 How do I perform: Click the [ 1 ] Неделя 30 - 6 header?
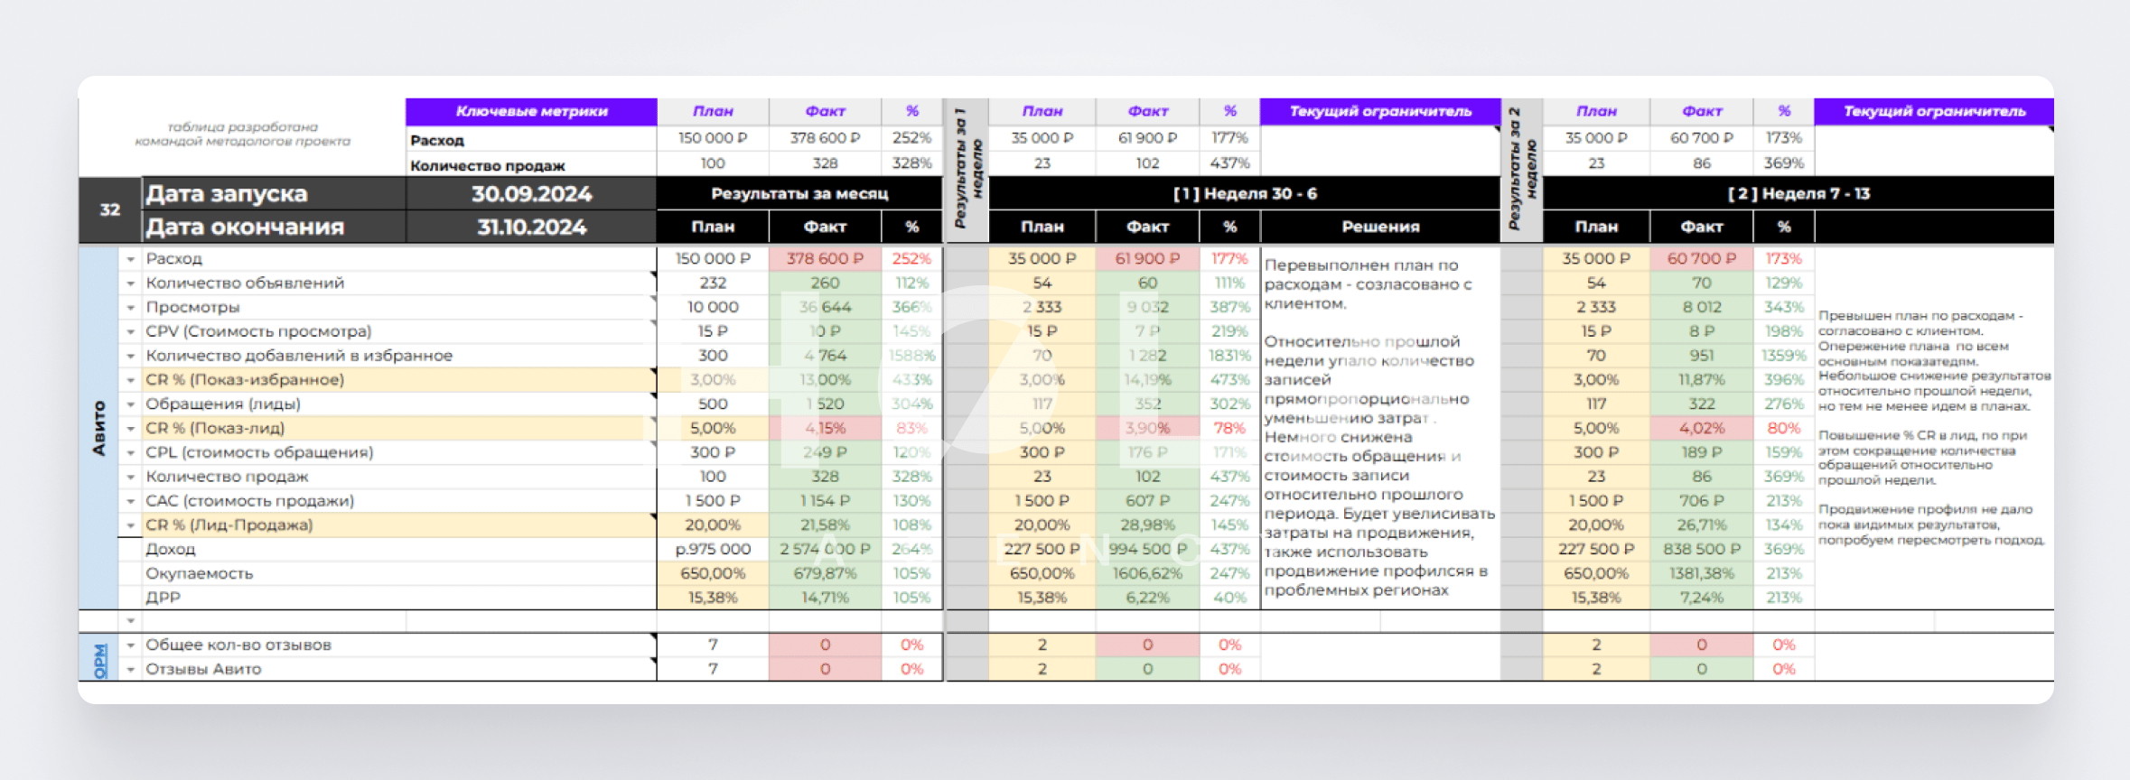[x=1245, y=193]
